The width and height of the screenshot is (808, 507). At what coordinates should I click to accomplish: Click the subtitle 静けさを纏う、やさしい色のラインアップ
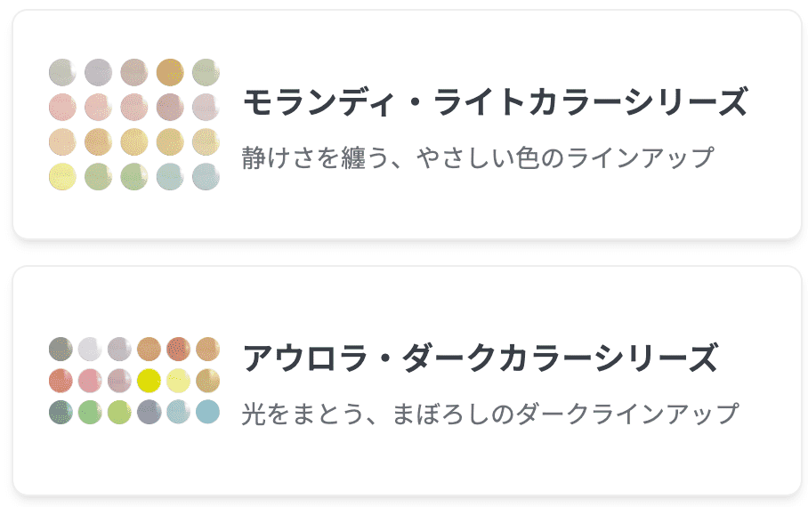click(x=478, y=158)
